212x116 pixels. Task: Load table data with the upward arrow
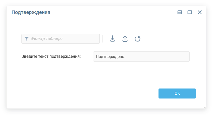click(125, 39)
